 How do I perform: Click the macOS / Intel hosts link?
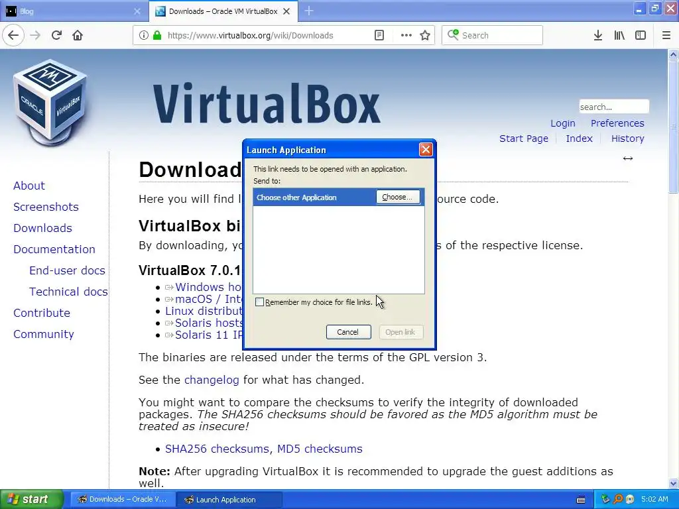click(x=209, y=299)
